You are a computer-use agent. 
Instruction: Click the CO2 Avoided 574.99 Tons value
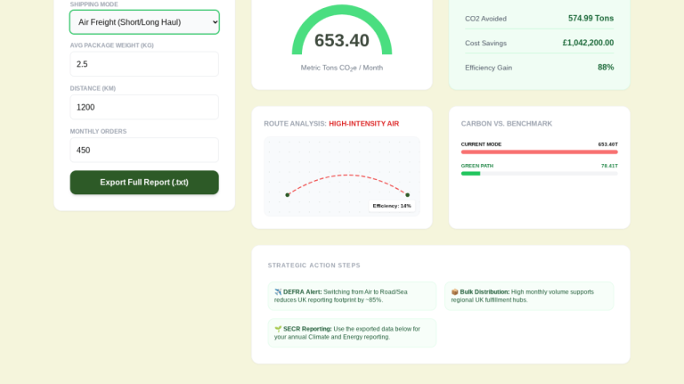pyautogui.click(x=590, y=18)
